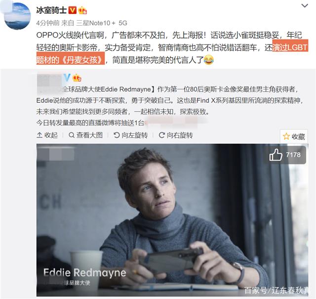Click the laughing-crying emoji in the post
The width and height of the screenshot is (316, 299).
click(208, 60)
